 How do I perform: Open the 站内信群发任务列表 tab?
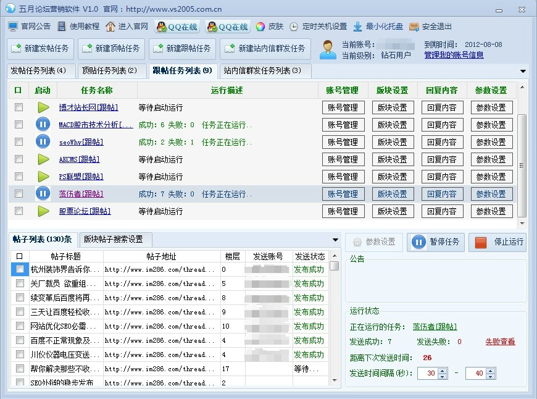click(262, 70)
